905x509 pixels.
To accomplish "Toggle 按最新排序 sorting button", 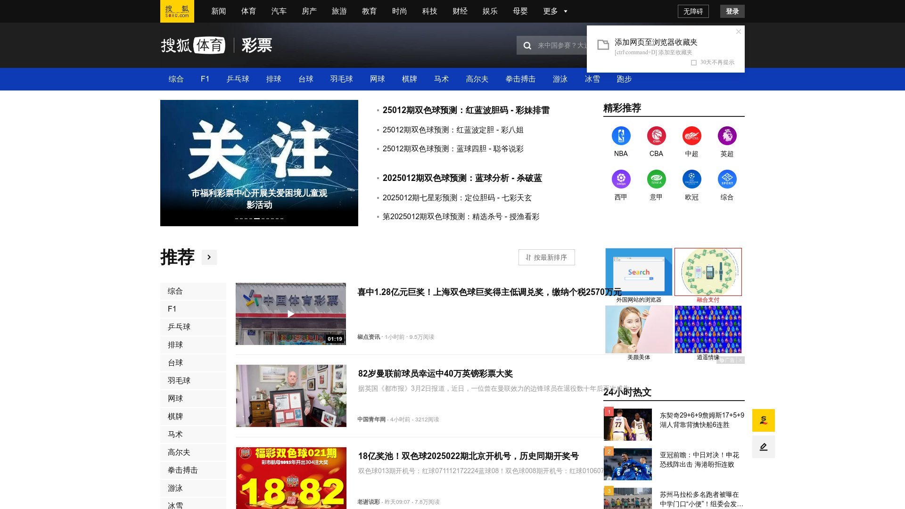I will (x=546, y=257).
